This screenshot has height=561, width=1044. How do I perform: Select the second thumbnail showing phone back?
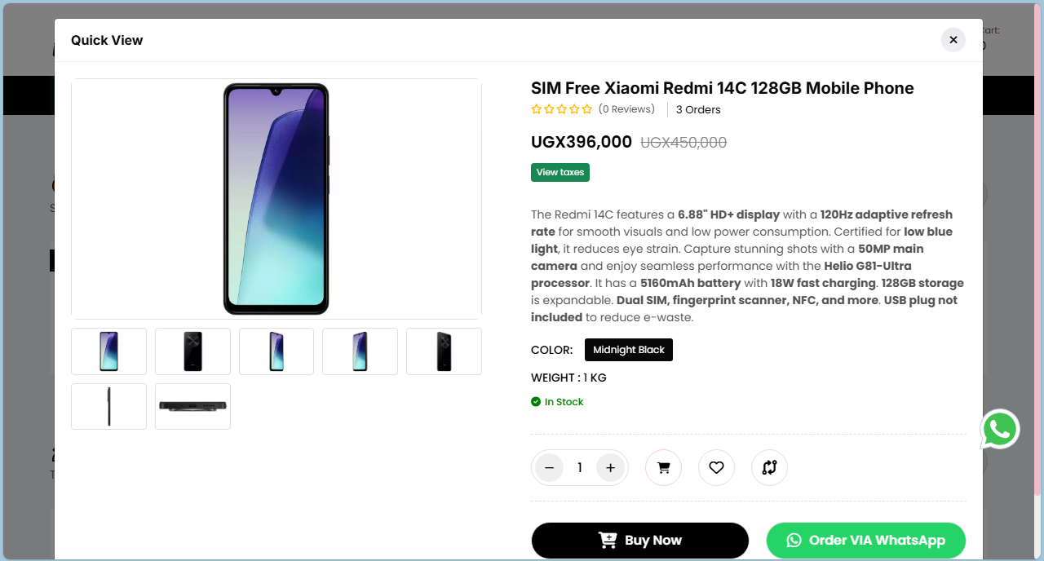(192, 351)
